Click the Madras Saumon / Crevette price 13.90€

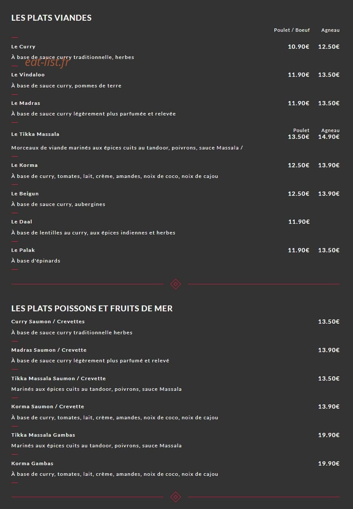pyautogui.click(x=329, y=350)
